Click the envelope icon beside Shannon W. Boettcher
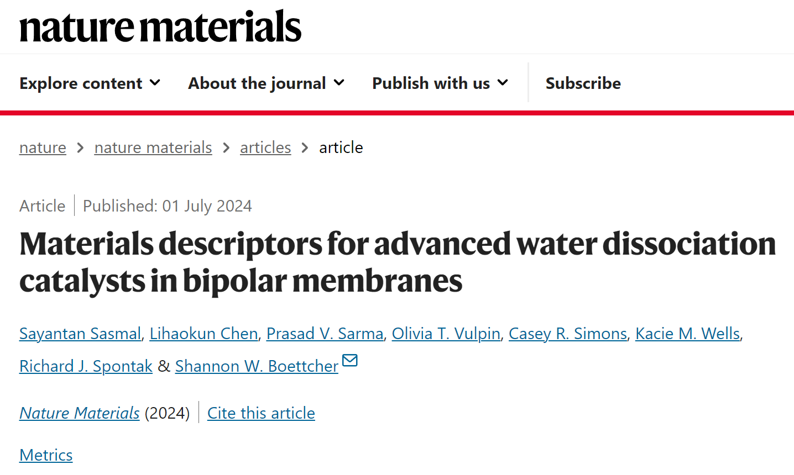The height and width of the screenshot is (475, 794). (350, 360)
